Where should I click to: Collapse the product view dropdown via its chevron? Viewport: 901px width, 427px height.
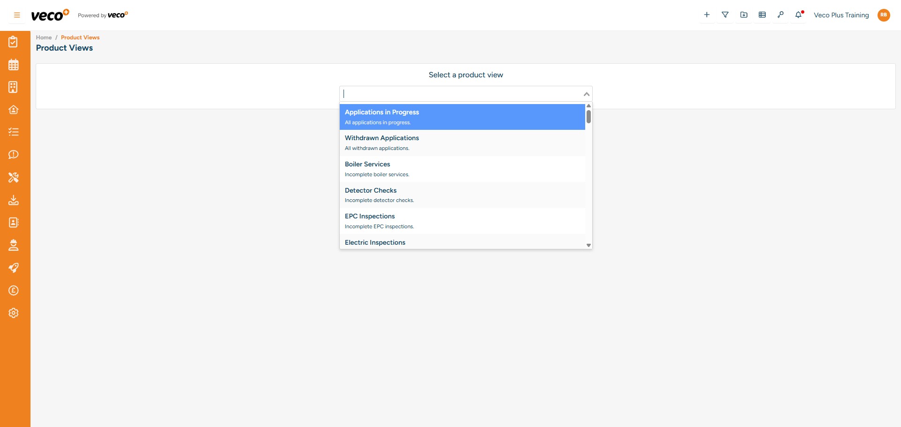[x=586, y=94]
